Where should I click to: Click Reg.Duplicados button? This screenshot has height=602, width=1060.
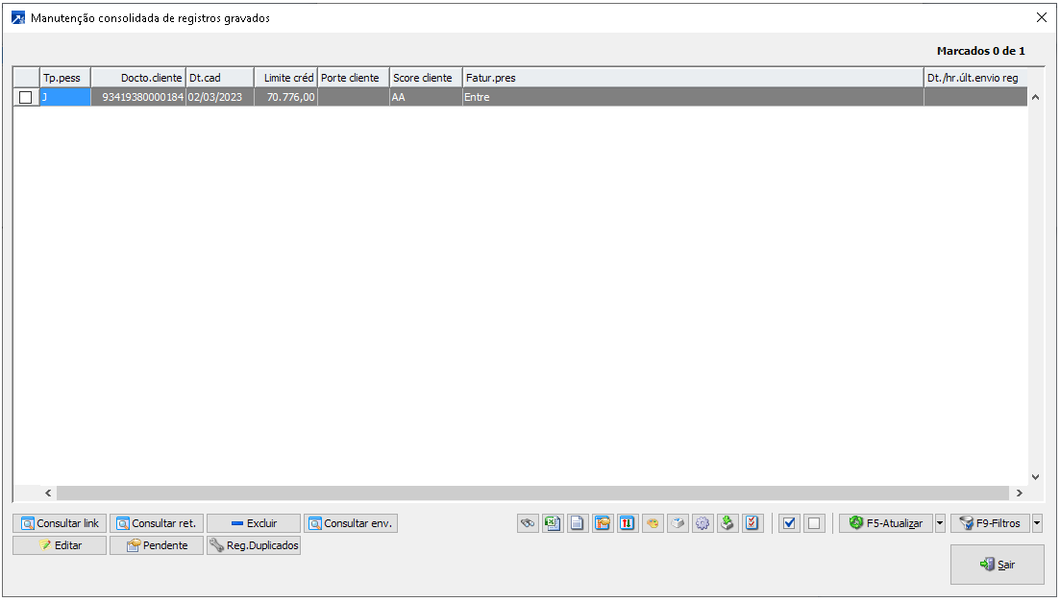point(254,545)
